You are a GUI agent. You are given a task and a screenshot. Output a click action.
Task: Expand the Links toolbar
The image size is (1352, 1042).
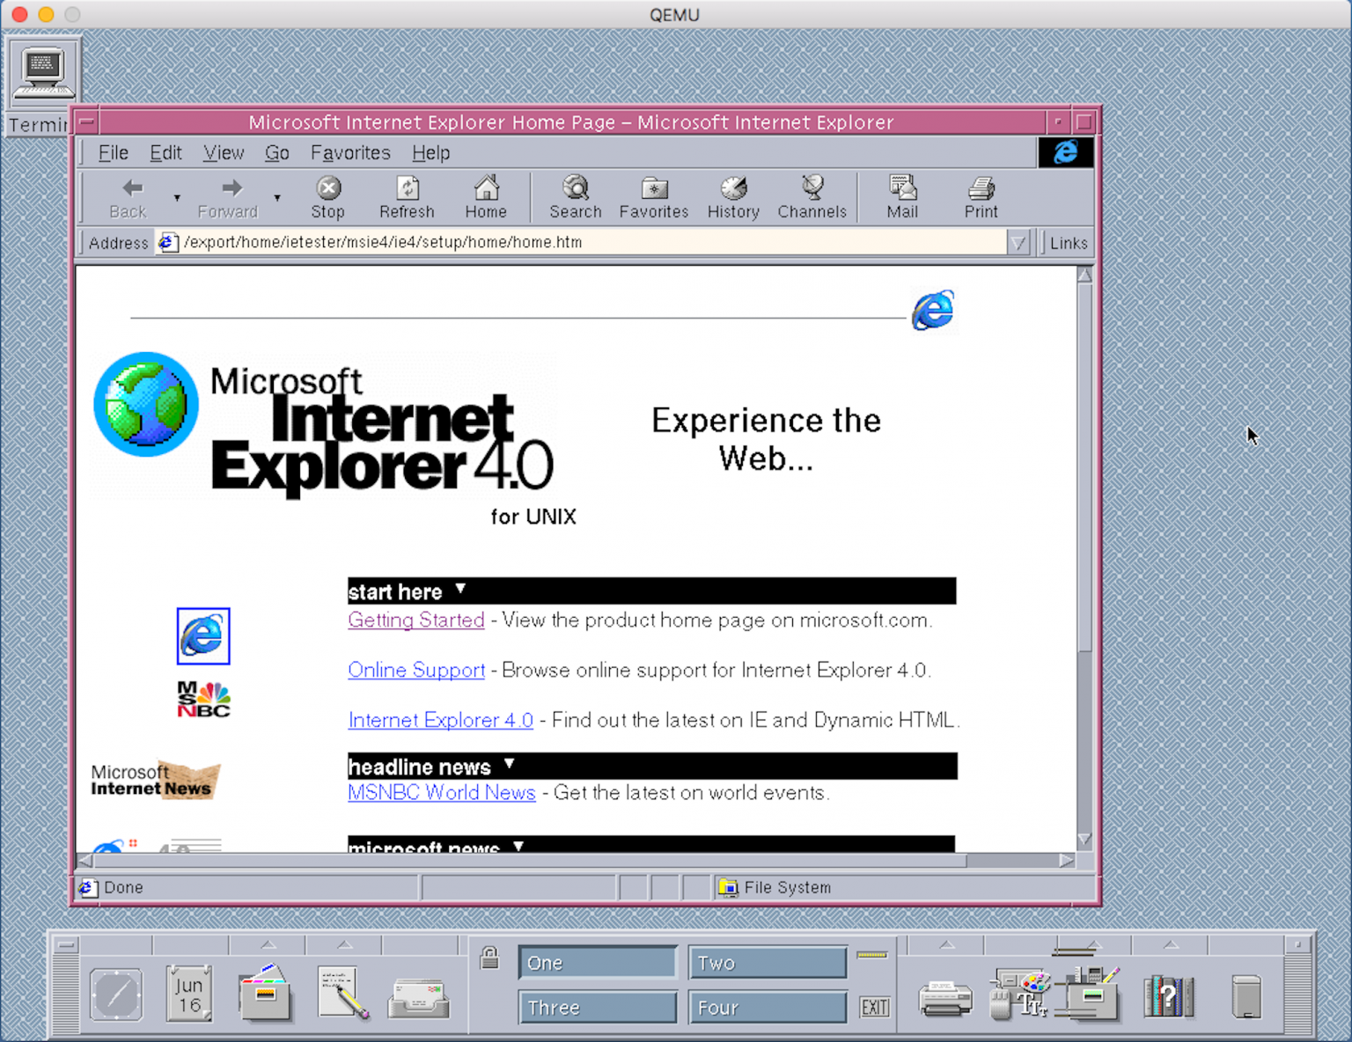click(x=1068, y=243)
